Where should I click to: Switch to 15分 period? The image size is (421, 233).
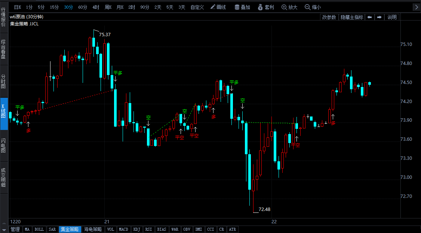pos(54,7)
